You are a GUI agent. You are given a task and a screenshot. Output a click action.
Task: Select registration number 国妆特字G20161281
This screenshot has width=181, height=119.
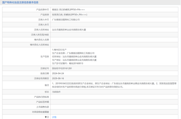pos(62,68)
